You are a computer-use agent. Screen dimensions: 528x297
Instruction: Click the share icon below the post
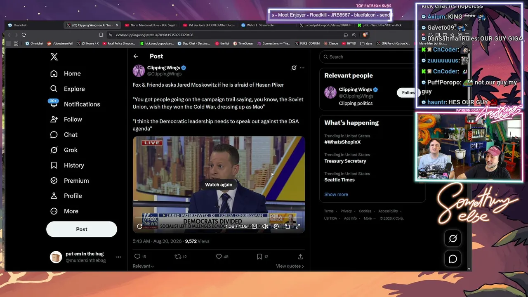pos(300,257)
